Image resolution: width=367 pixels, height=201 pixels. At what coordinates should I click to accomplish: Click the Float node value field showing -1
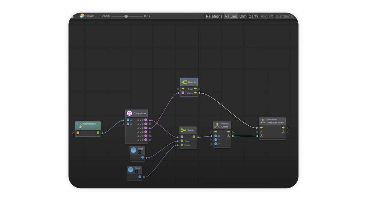pos(139,152)
